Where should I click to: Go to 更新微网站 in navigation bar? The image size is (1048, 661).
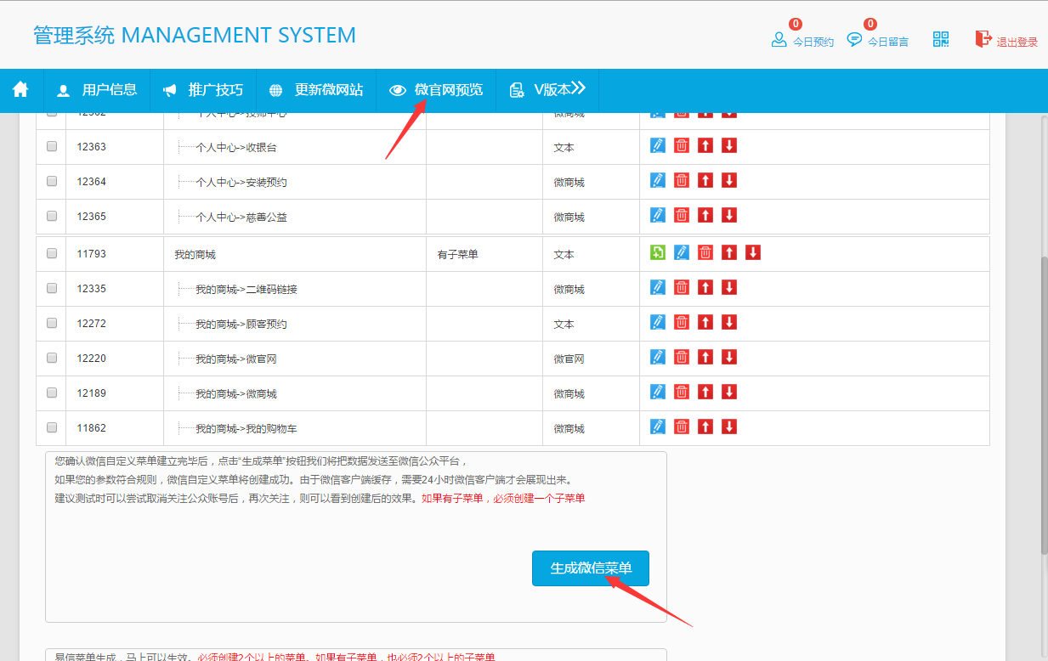(316, 90)
